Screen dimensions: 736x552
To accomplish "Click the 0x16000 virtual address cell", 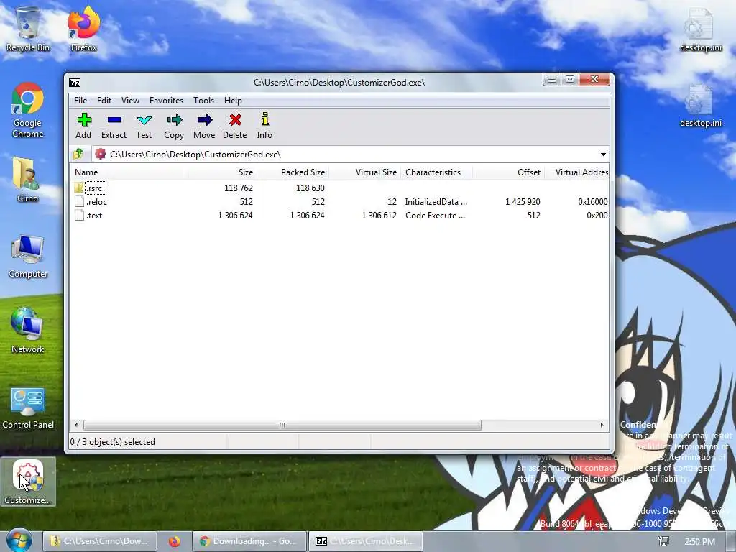I will [592, 202].
